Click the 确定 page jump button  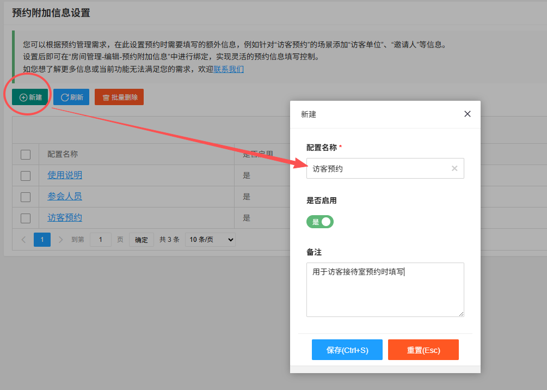click(x=142, y=240)
